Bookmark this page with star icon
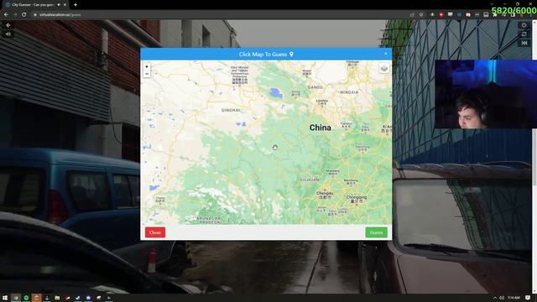 click(x=421, y=14)
